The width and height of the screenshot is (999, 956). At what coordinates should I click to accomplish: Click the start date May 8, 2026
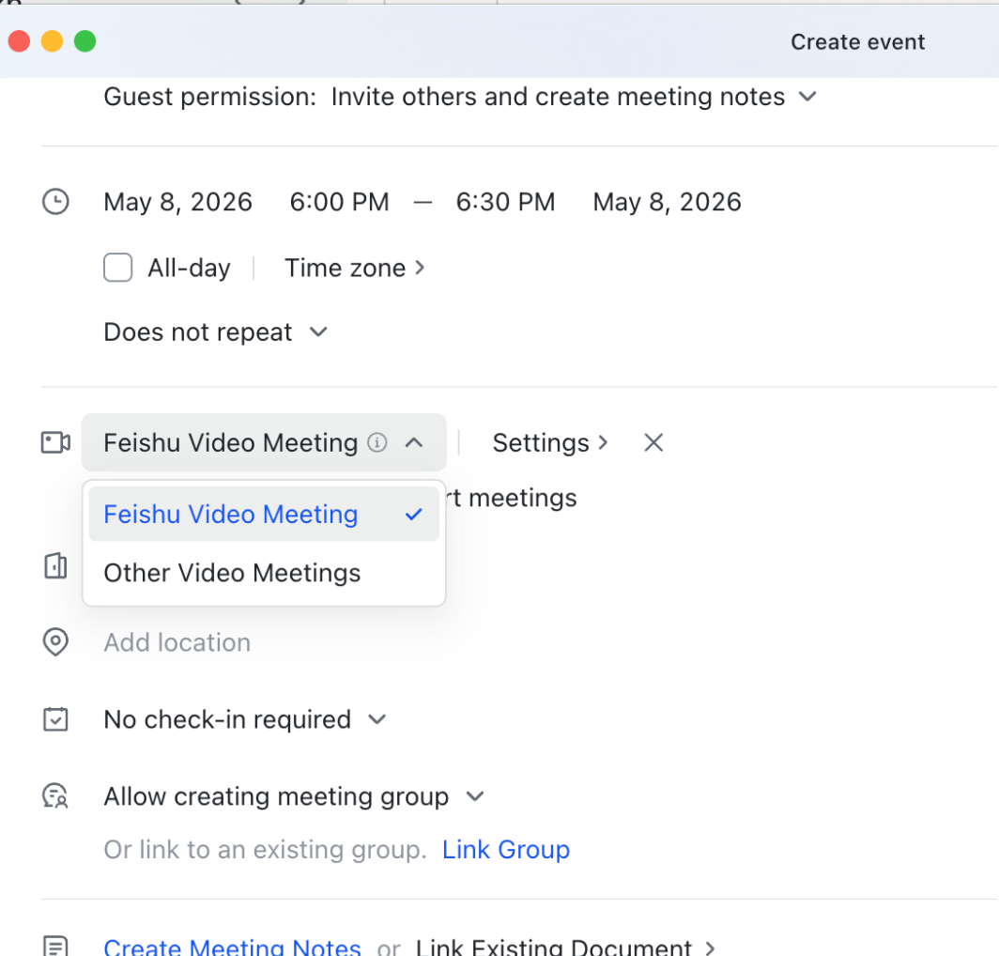pos(178,202)
